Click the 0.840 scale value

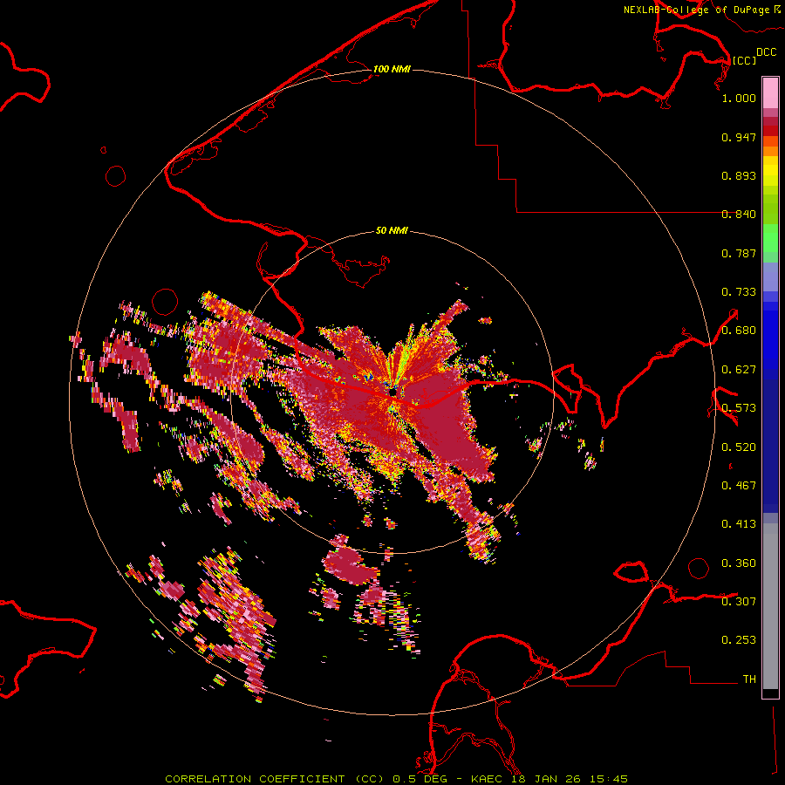click(x=739, y=215)
